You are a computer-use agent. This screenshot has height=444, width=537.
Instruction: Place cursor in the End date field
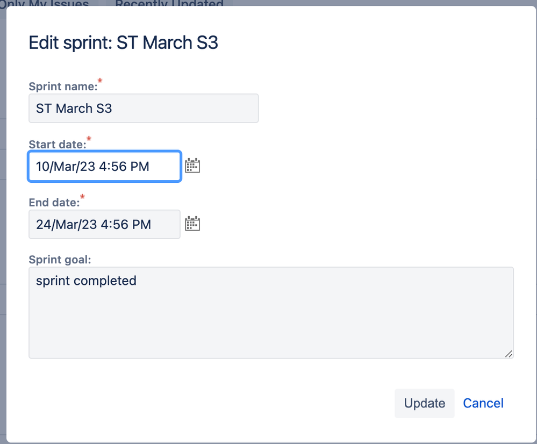(x=104, y=224)
